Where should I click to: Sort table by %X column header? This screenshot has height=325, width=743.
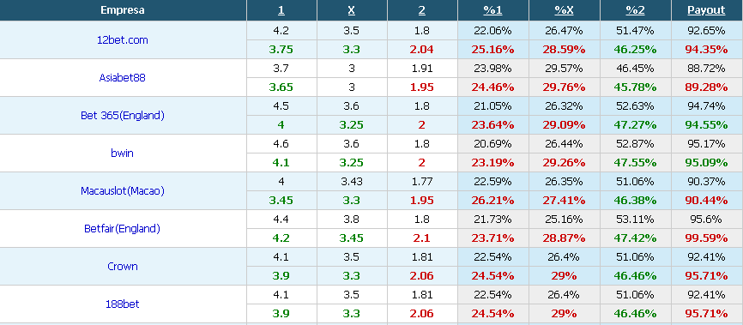(564, 10)
